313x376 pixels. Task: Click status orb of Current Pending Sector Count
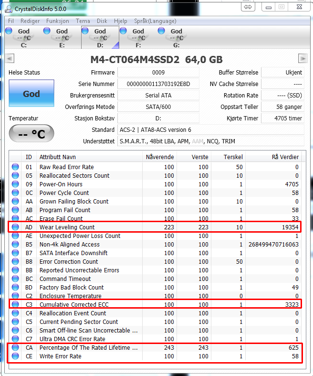click(15, 322)
